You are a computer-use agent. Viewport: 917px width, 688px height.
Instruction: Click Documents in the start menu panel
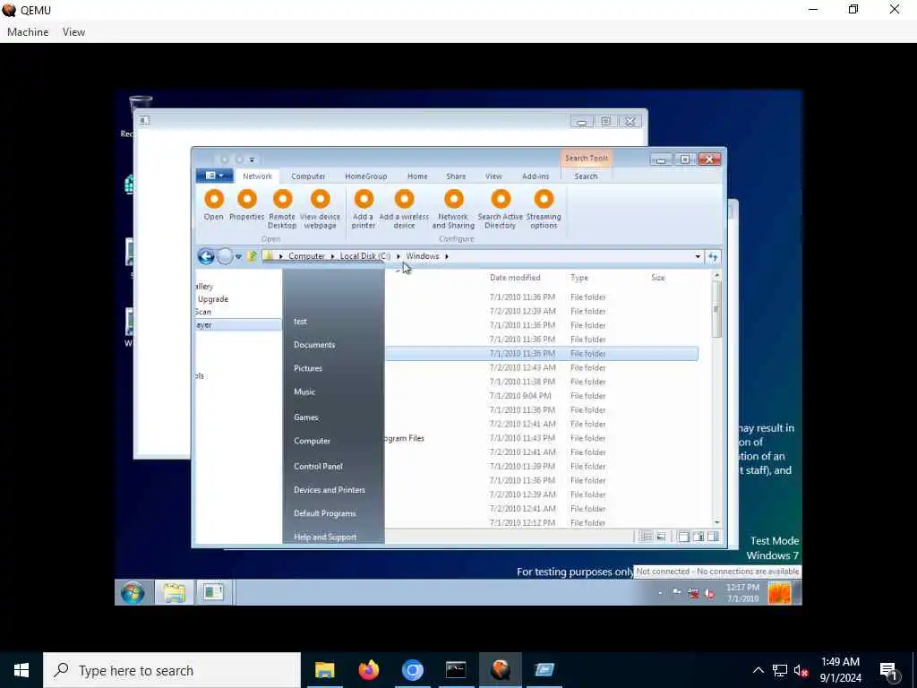314,345
